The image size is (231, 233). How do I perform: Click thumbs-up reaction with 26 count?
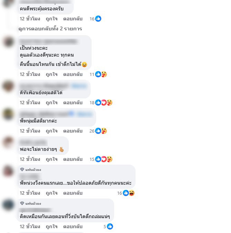(98, 131)
